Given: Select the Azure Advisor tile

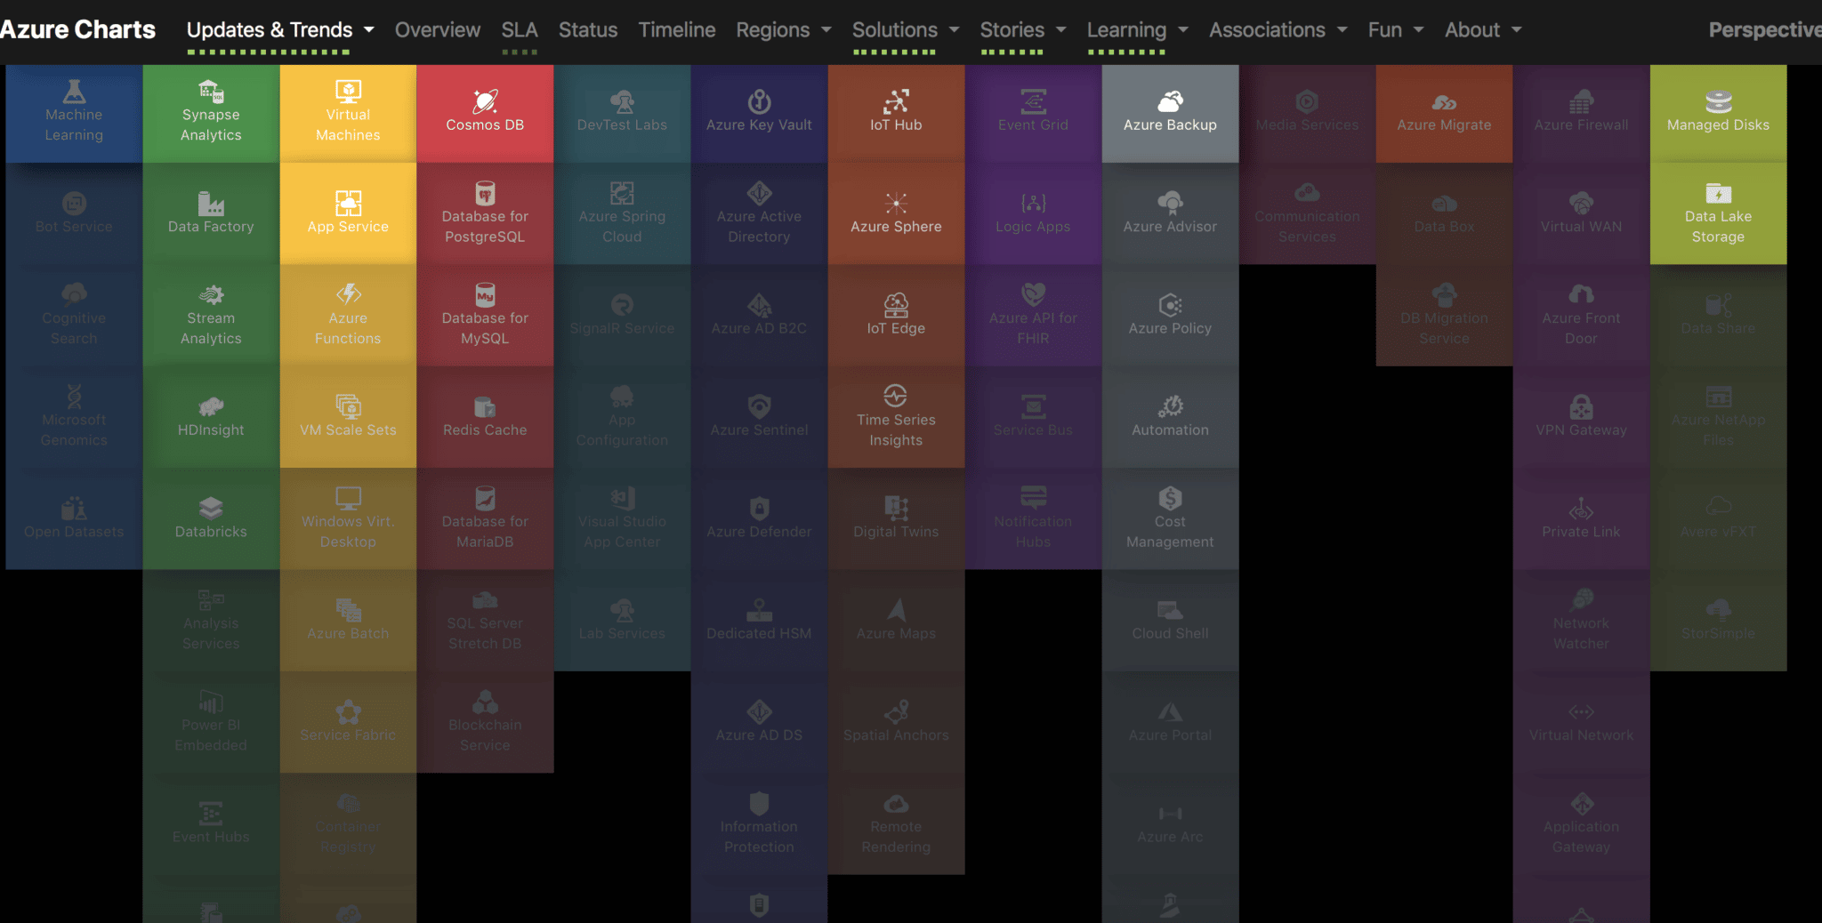Looking at the screenshot, I should [1170, 213].
